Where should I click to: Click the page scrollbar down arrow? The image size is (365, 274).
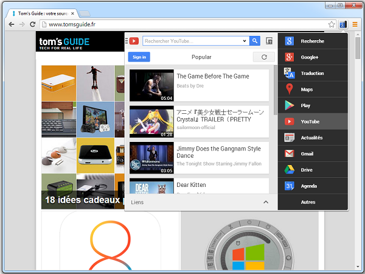click(x=358, y=267)
